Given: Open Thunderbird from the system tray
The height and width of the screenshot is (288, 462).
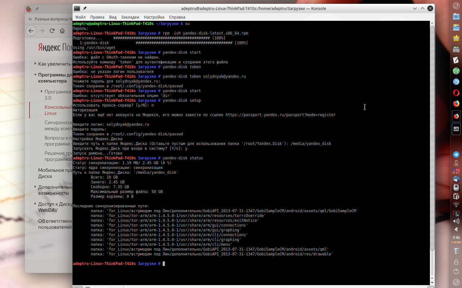Looking at the screenshot, I should tap(456, 180).
